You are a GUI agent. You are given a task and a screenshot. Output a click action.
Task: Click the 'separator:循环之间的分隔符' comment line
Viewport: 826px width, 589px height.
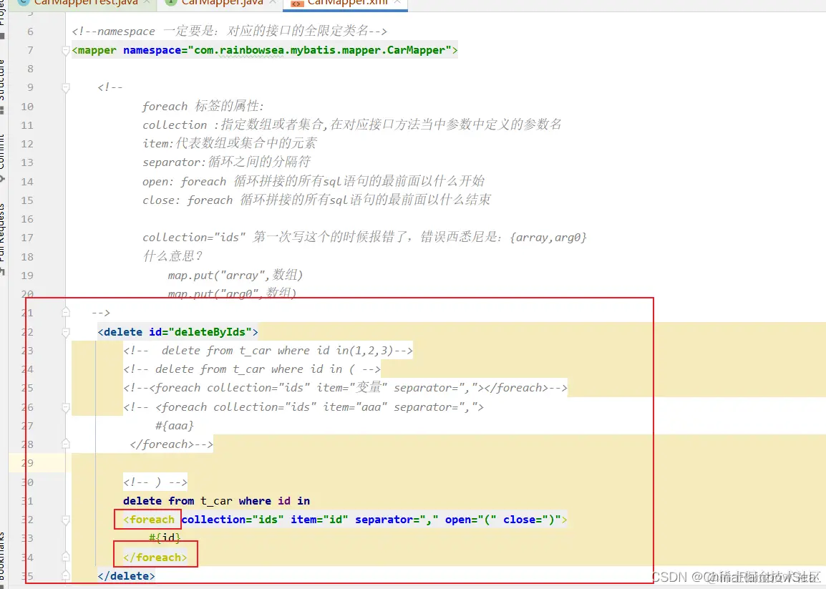226,162
